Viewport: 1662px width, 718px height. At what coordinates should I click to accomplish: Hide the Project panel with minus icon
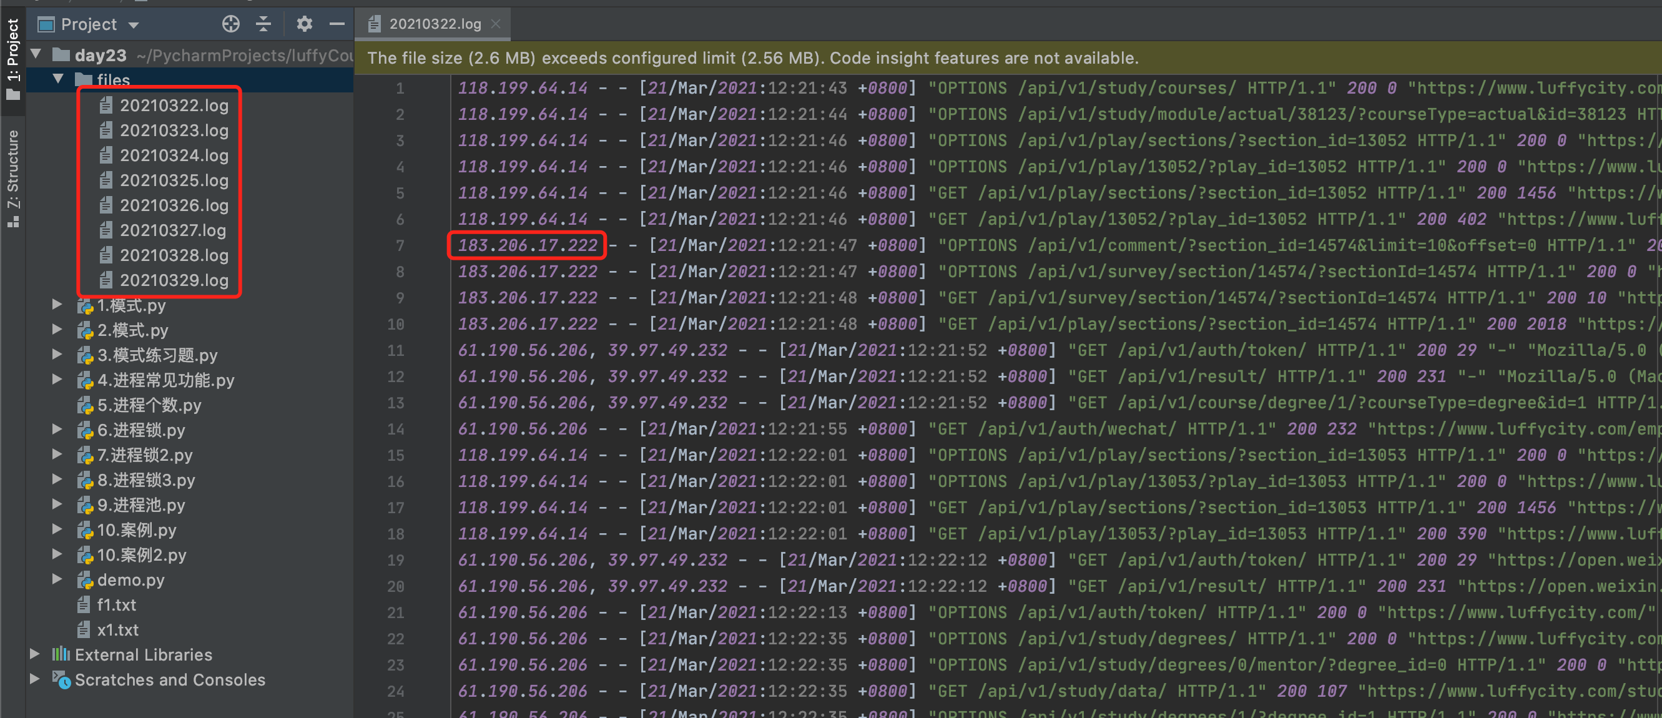click(337, 24)
